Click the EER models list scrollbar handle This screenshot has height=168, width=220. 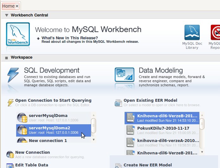(202, 124)
